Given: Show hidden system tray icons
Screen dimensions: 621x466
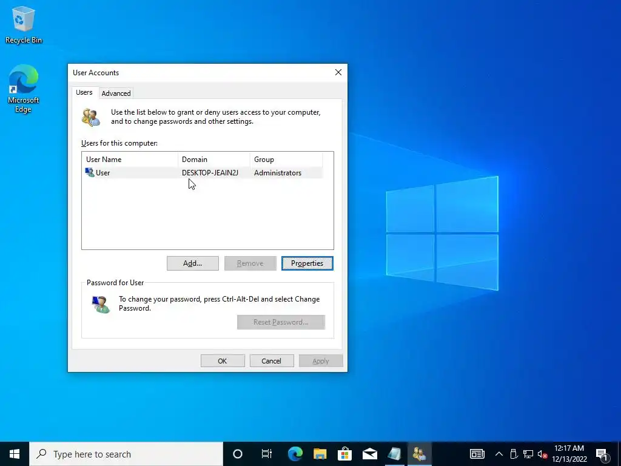Looking at the screenshot, I should tap(499, 454).
